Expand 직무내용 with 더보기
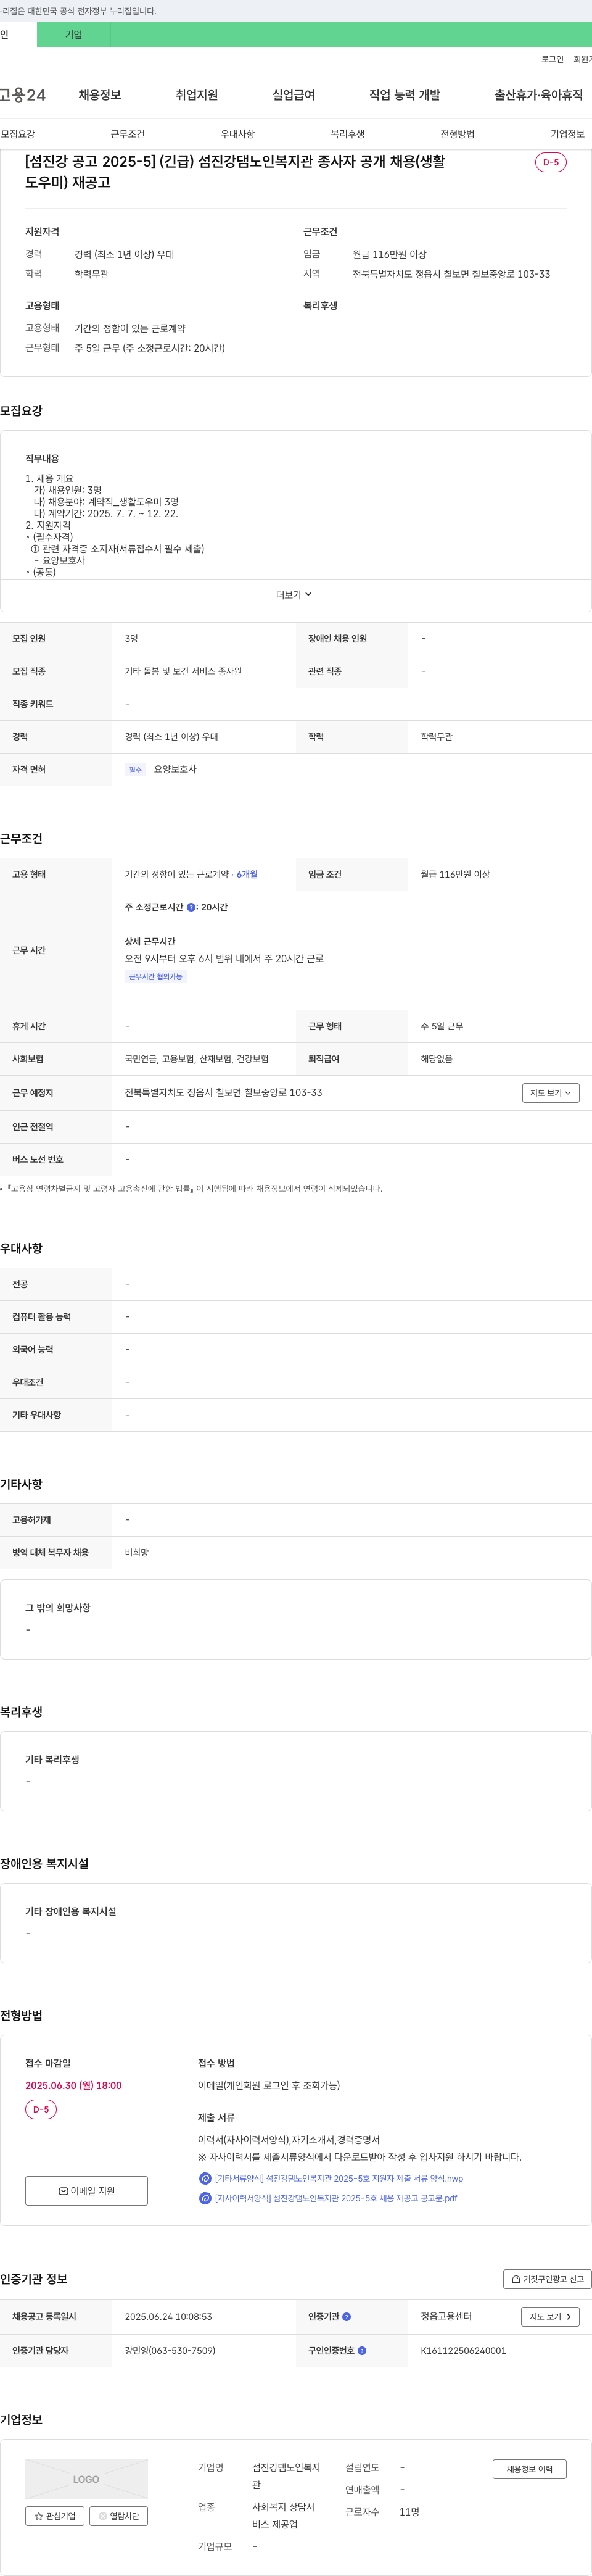592x2576 pixels. coord(295,595)
